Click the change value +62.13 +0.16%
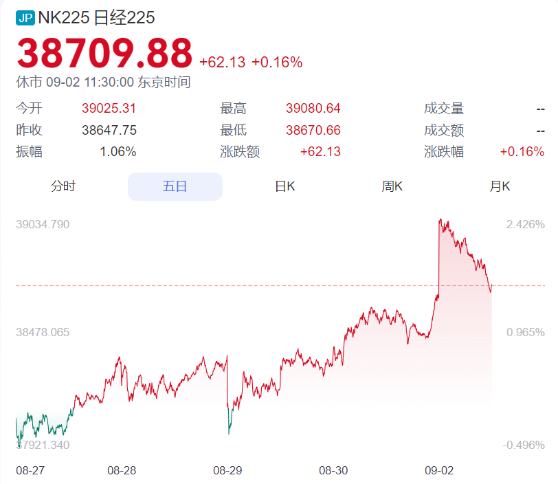 [x=252, y=61]
